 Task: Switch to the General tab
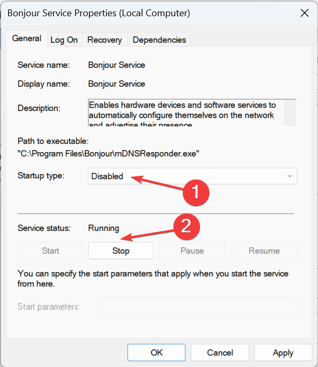coord(27,39)
